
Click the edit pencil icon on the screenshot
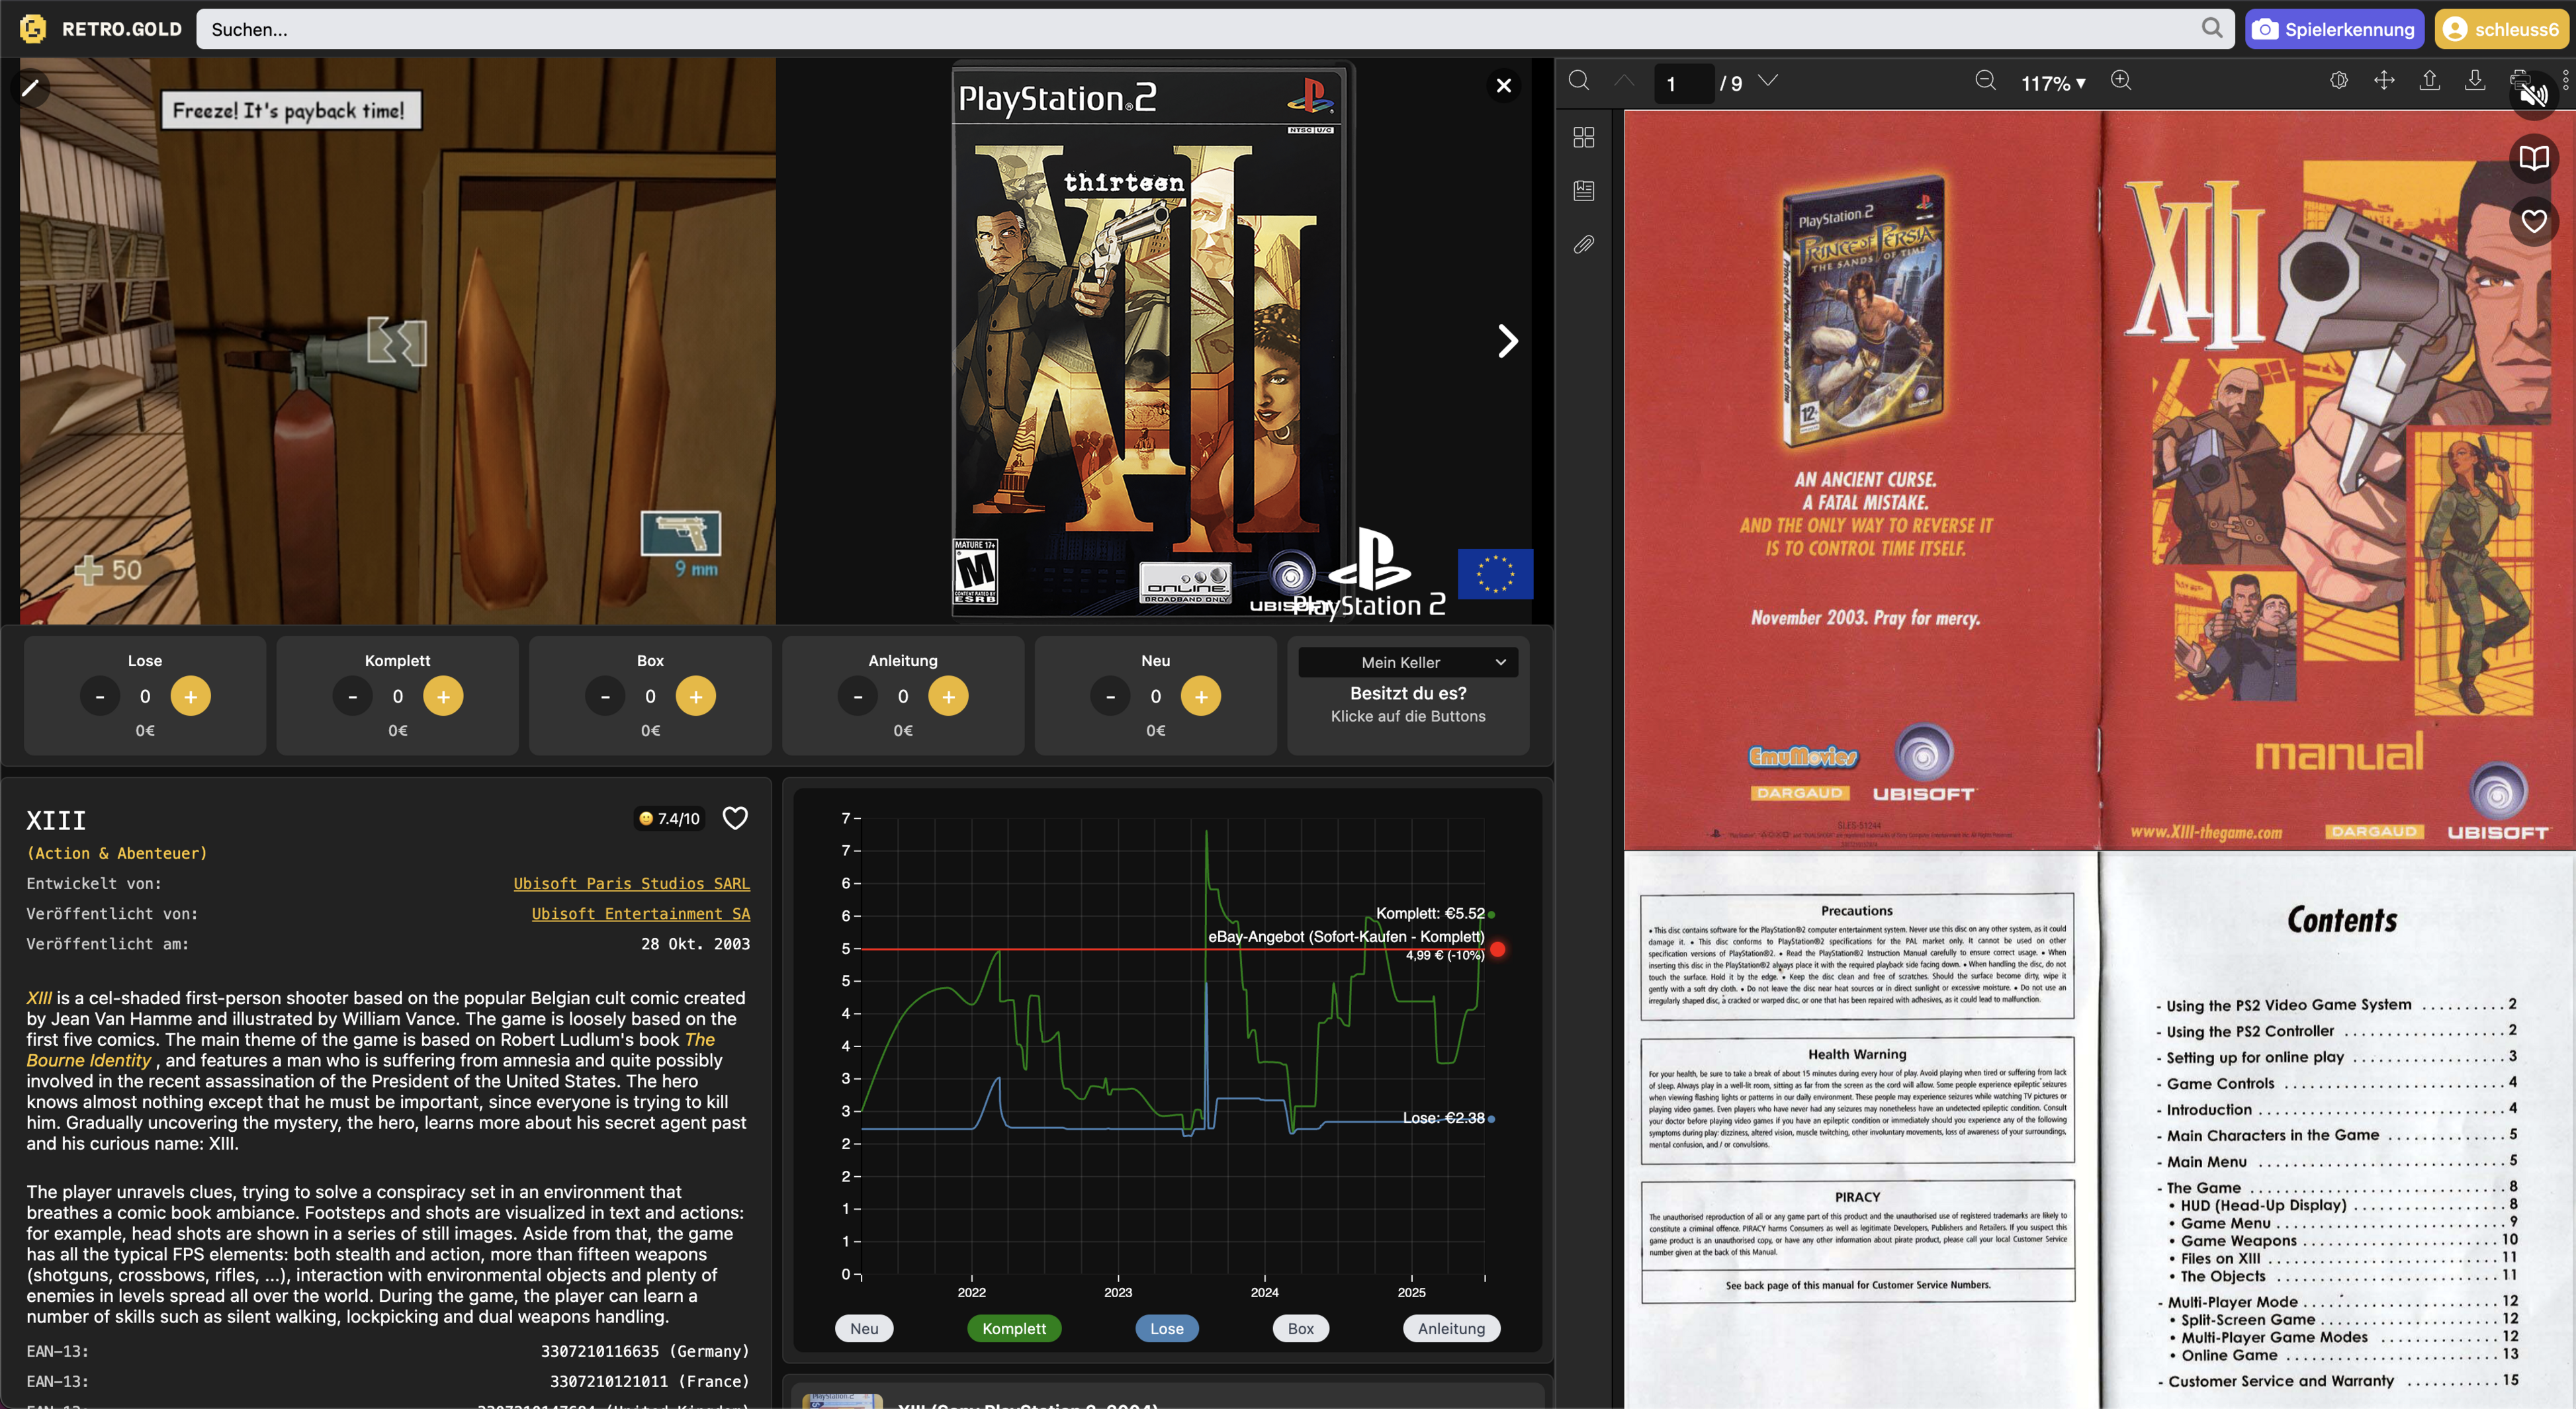(x=30, y=88)
